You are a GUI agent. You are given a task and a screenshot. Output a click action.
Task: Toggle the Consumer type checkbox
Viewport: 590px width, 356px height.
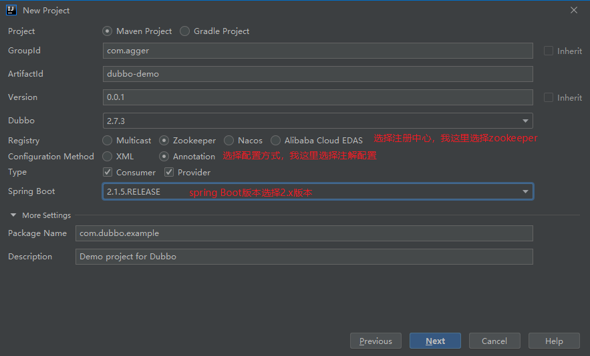pyautogui.click(x=108, y=172)
